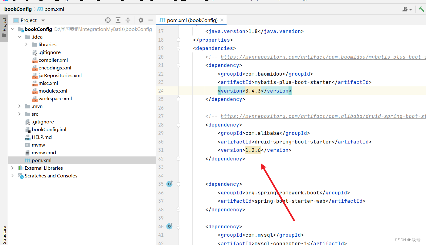426x245 pixels.
Task: Open the Structure tool window side tab
Action: point(4,235)
